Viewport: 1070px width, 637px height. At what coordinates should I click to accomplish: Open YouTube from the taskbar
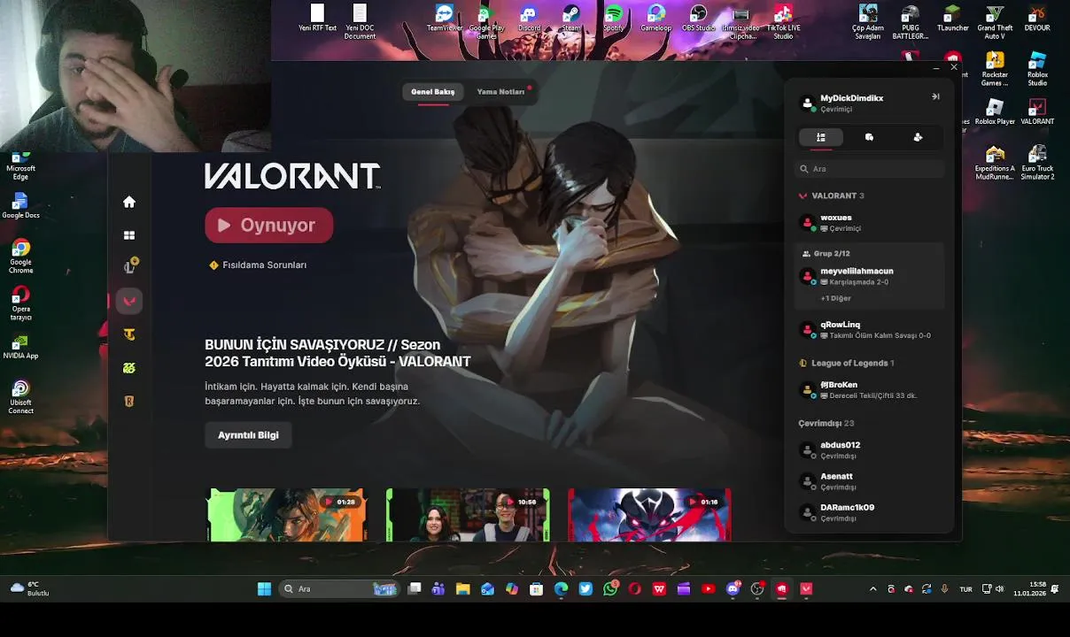point(709,589)
